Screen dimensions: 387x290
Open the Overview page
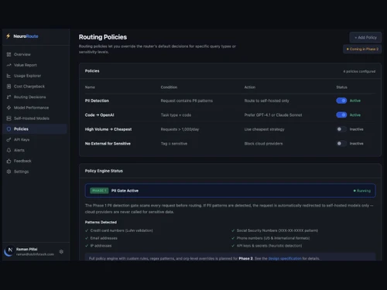pyautogui.click(x=35, y=54)
